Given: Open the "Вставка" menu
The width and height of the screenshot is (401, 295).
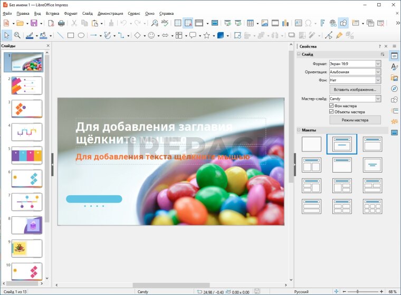Looking at the screenshot, I should 52,13.
